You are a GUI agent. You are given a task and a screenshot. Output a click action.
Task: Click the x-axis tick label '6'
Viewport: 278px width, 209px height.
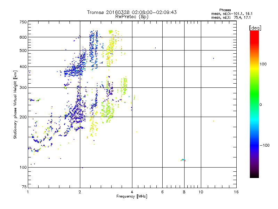(x=162, y=192)
